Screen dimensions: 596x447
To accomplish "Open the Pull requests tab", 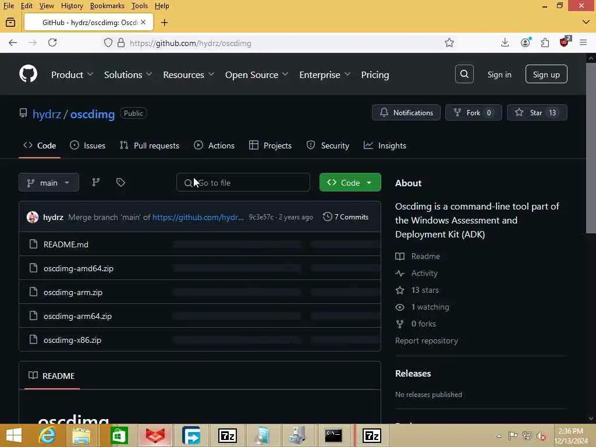I will coord(150,146).
